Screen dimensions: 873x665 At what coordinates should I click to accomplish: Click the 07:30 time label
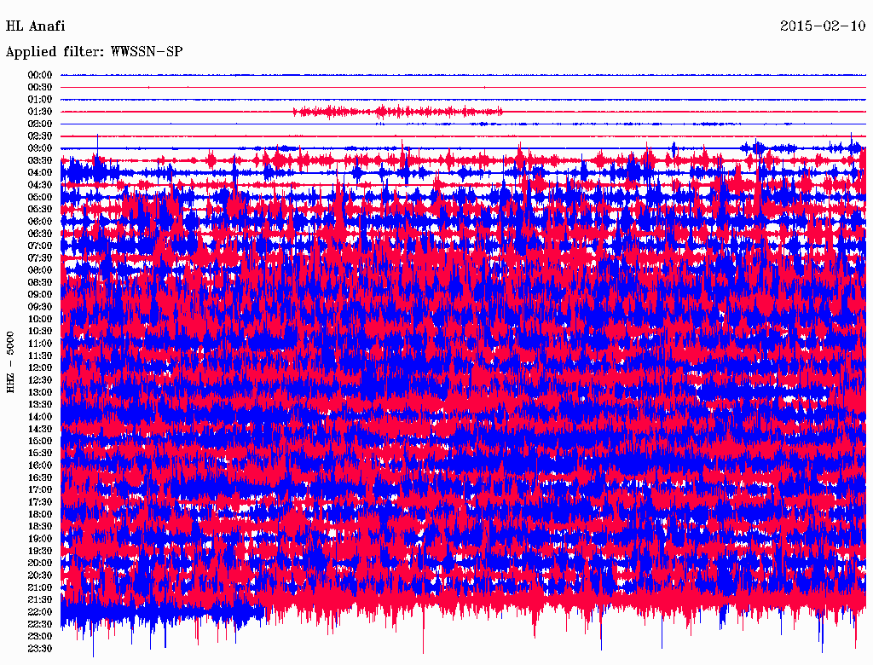pyautogui.click(x=39, y=257)
